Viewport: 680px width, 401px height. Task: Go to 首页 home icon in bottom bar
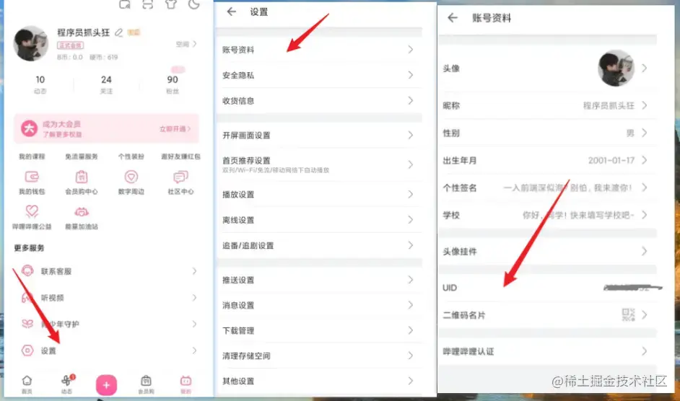click(x=27, y=381)
